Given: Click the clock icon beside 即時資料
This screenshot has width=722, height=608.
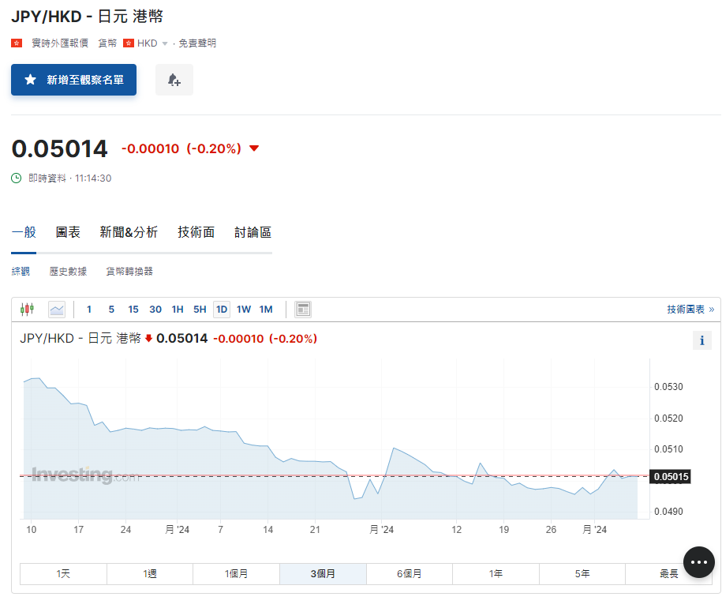Looking at the screenshot, I should coord(17,178).
